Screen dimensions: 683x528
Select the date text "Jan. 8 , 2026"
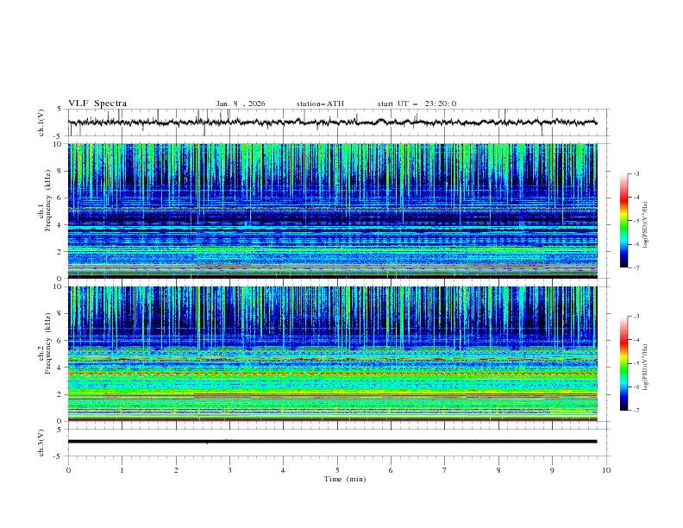[x=241, y=104]
